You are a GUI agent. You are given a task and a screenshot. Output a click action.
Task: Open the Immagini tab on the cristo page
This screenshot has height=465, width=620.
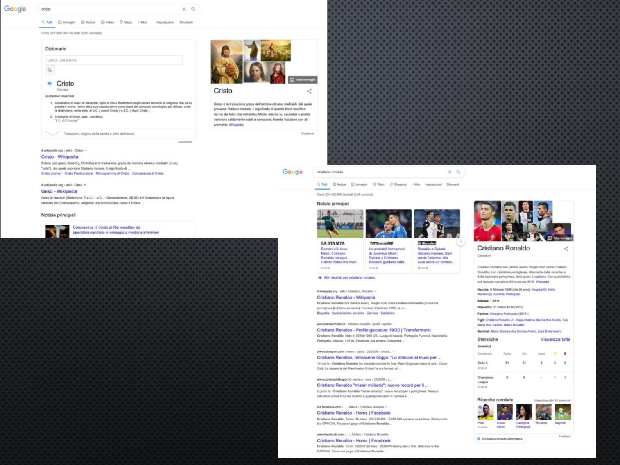67,22
